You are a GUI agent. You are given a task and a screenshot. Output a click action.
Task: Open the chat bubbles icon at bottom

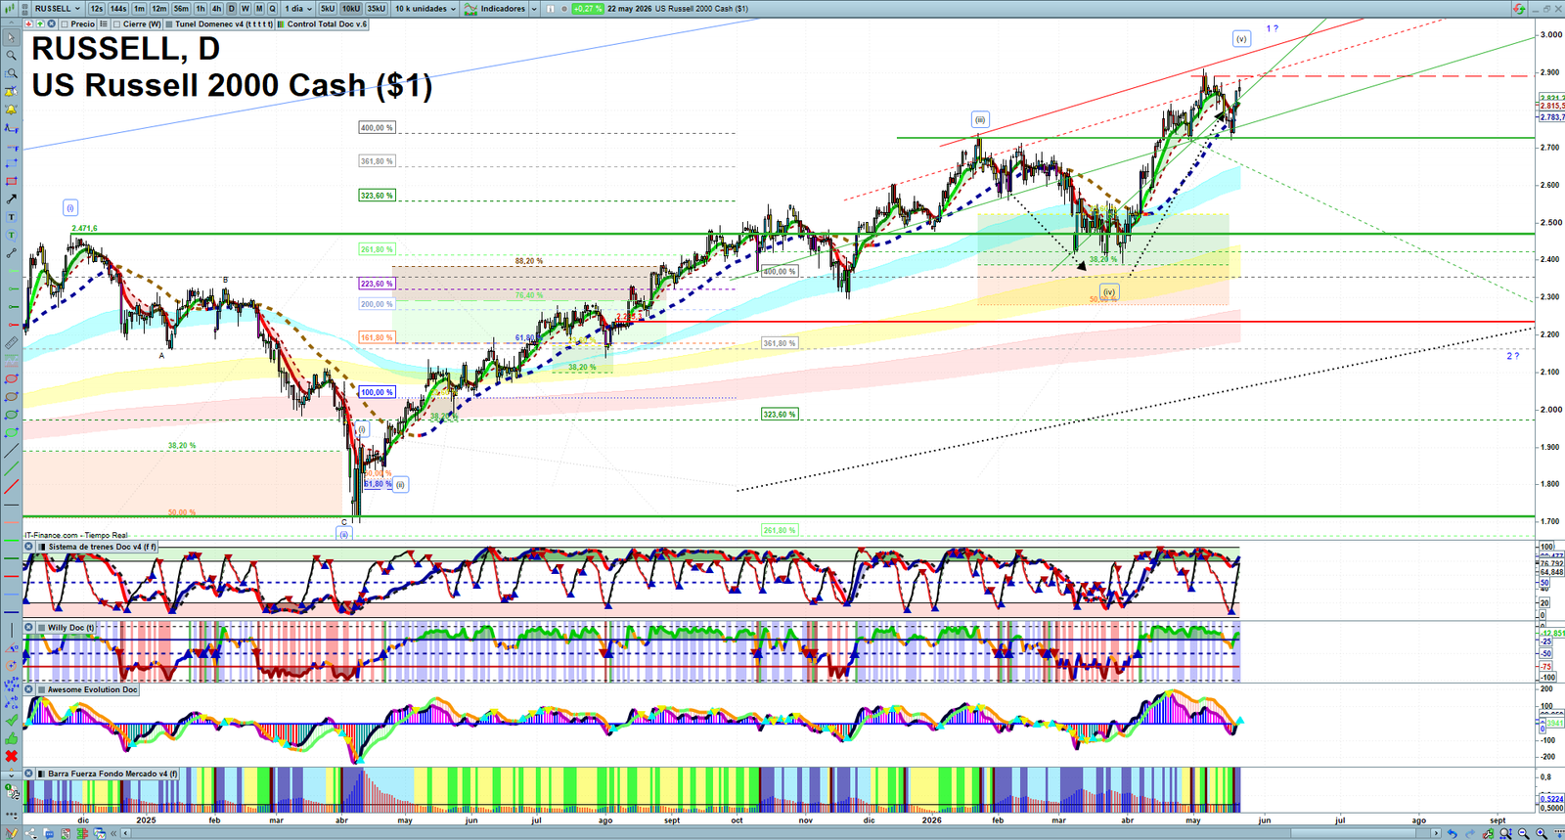(x=49, y=833)
